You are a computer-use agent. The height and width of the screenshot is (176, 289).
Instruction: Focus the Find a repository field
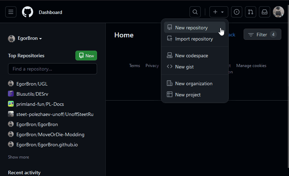(x=52, y=69)
